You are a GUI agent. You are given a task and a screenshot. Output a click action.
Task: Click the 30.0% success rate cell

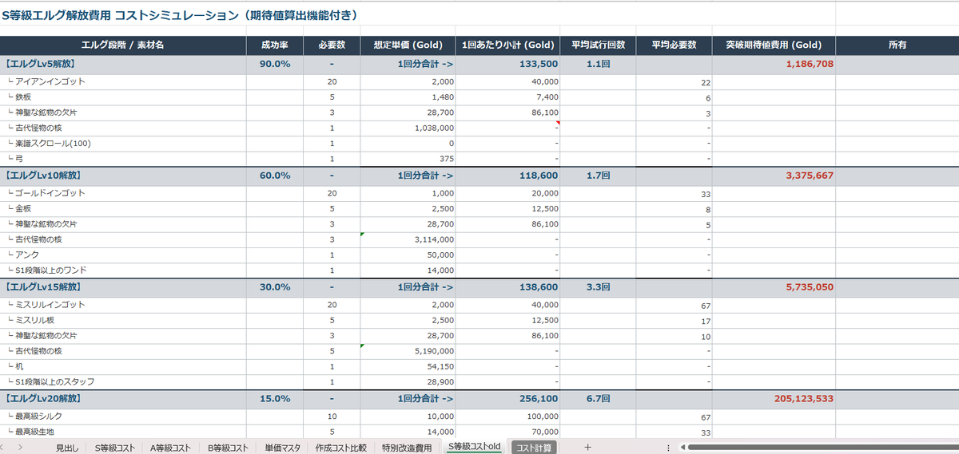pyautogui.click(x=275, y=287)
